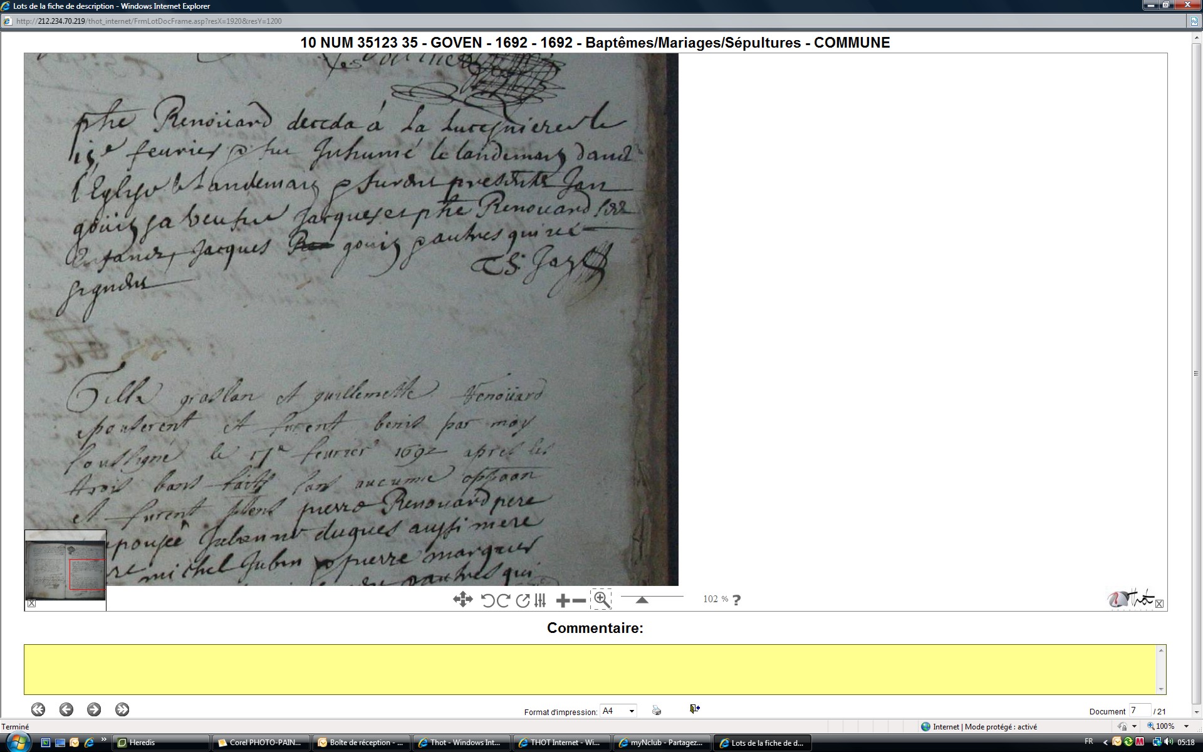Click the zoom level slider handle
This screenshot has height=752, width=1203.
642,600
